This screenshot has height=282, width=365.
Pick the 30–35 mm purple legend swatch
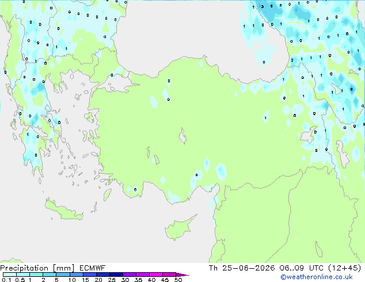tap(129, 275)
